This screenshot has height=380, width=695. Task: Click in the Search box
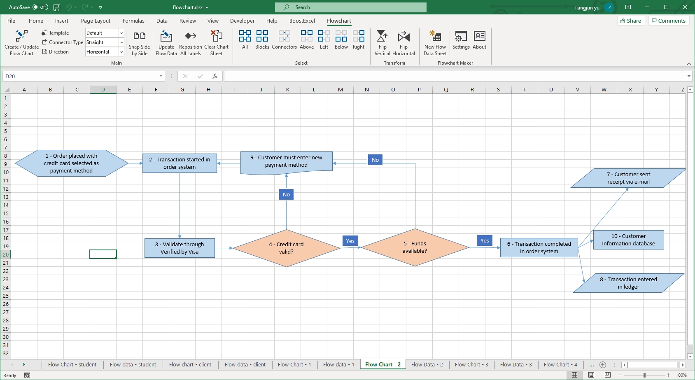click(351, 7)
